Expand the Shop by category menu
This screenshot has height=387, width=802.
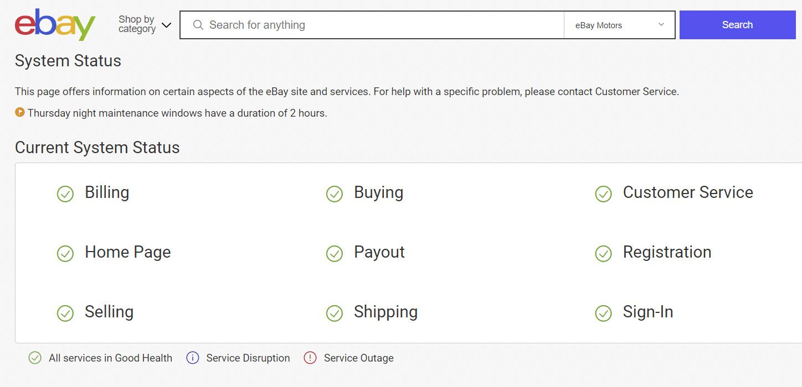click(x=145, y=25)
